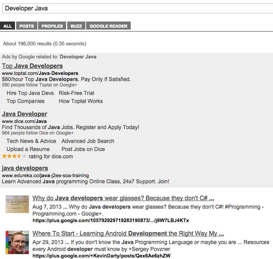The height and width of the screenshot is (259, 273).
Task: Open the java developers edureka ad
Action: pos(25,168)
